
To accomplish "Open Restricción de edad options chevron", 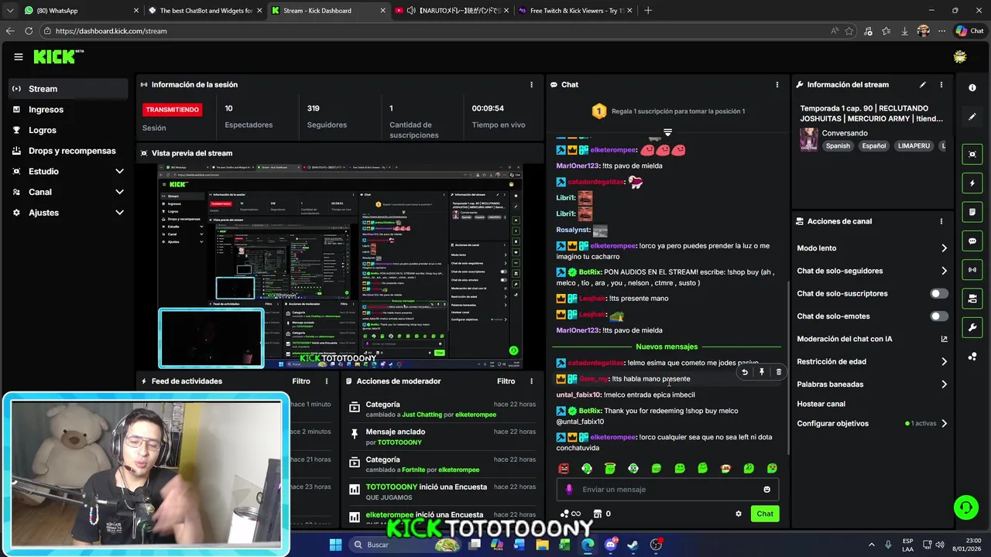I will pos(944,361).
